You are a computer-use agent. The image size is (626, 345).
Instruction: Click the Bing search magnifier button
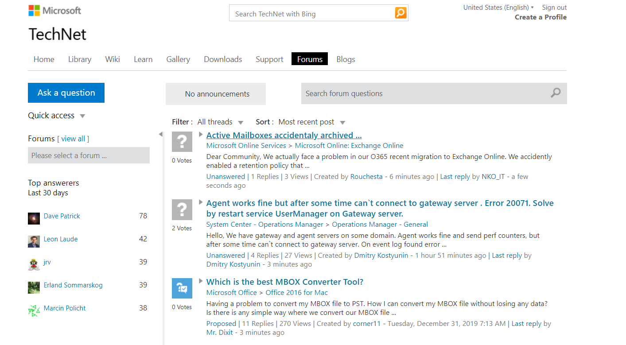(x=400, y=13)
